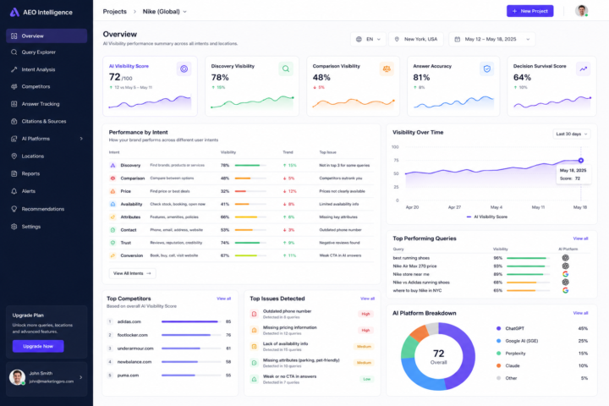609x406 pixels.
Task: Click the footlocker.com competitor row
Action: pyautogui.click(x=169, y=335)
